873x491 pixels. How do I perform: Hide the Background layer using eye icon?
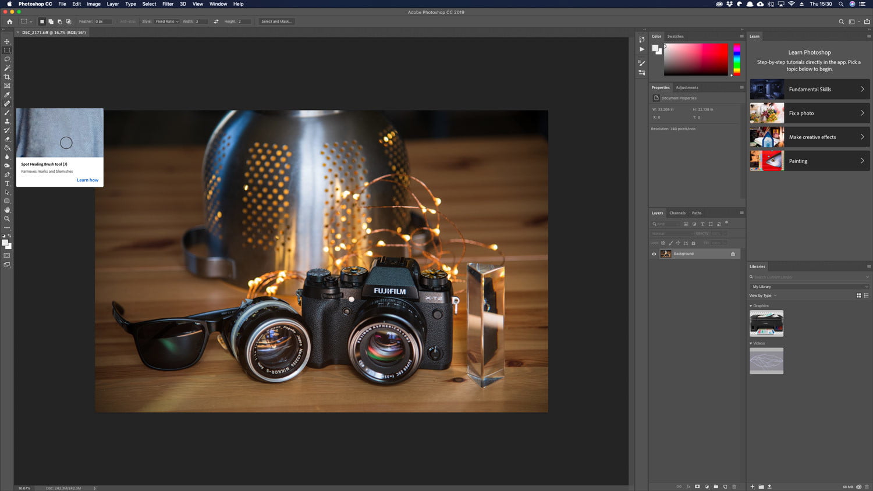point(654,254)
